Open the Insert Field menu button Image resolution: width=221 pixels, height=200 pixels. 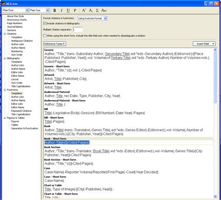[204, 44]
